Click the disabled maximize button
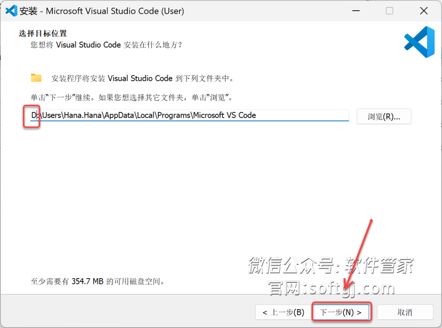Viewport: 442px width, 328px height. coord(390,11)
